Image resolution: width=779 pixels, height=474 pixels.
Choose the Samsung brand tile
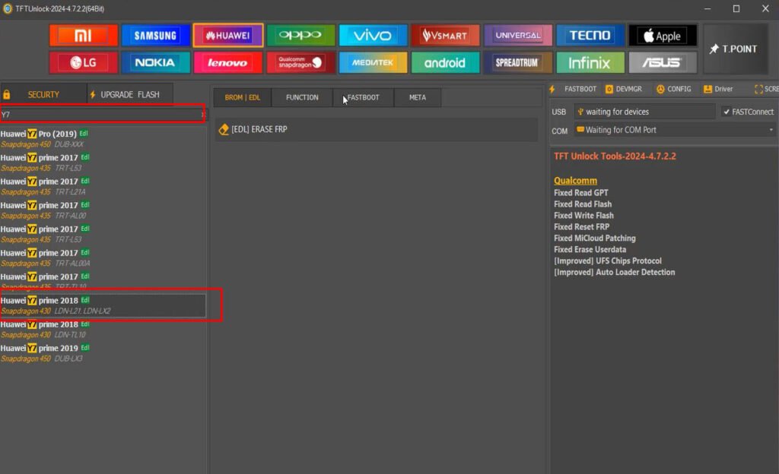point(155,35)
